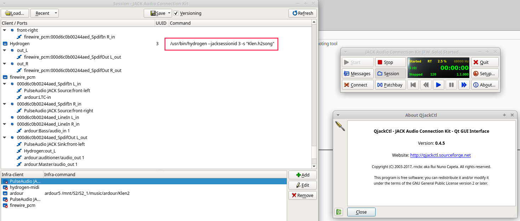Refresh the session client list
This screenshot has height=221, width=520.
(x=303, y=13)
